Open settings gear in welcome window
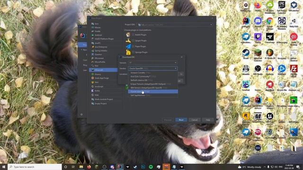 click(81, 114)
